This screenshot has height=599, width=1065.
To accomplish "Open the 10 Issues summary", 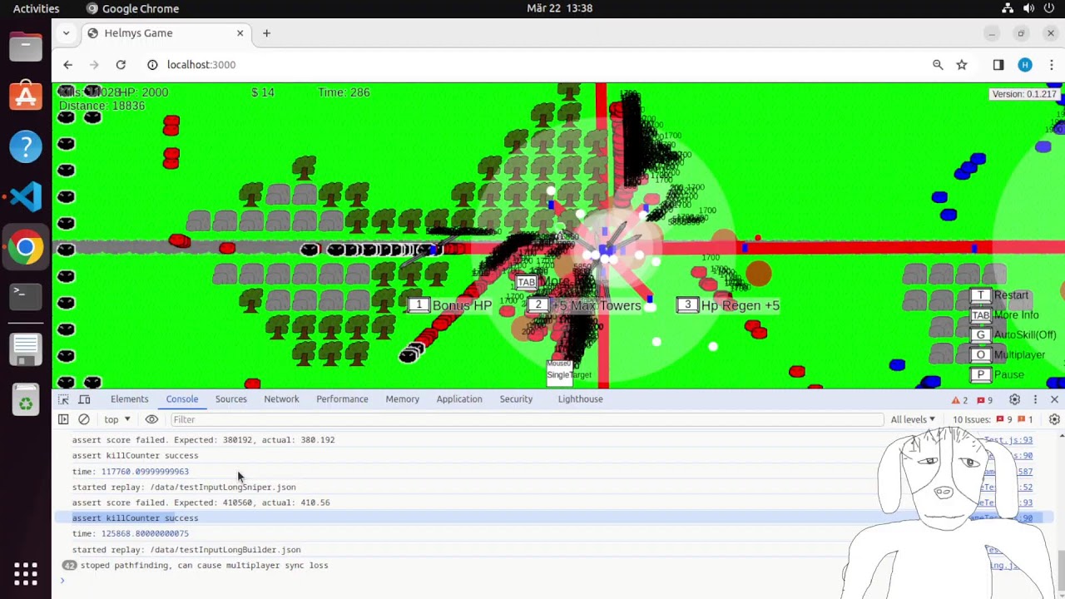I will point(993,419).
